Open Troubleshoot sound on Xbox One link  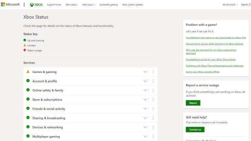tap(210, 59)
